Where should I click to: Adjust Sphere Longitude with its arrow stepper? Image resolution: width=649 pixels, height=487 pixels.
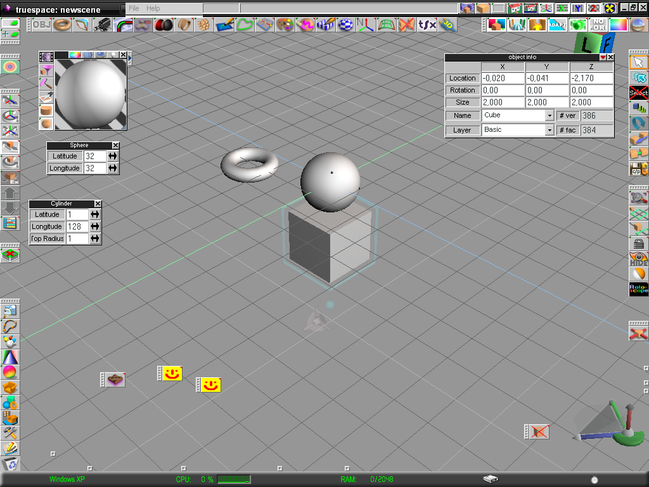(113, 168)
